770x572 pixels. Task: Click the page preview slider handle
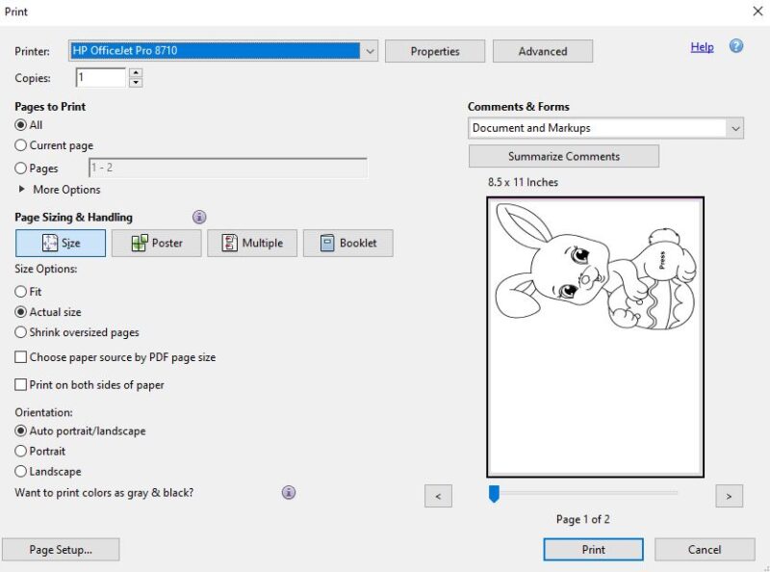click(494, 493)
